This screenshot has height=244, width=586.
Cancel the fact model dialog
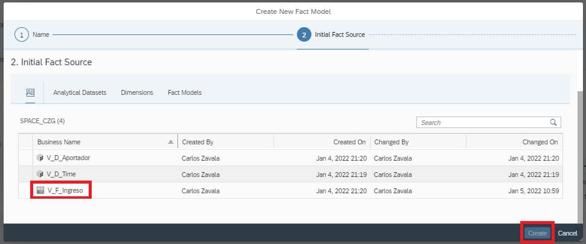click(568, 233)
